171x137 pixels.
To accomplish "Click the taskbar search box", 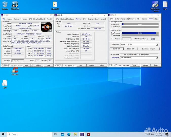I will [29, 134].
